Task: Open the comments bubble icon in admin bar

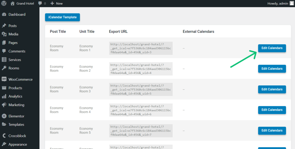Action: [40, 3]
